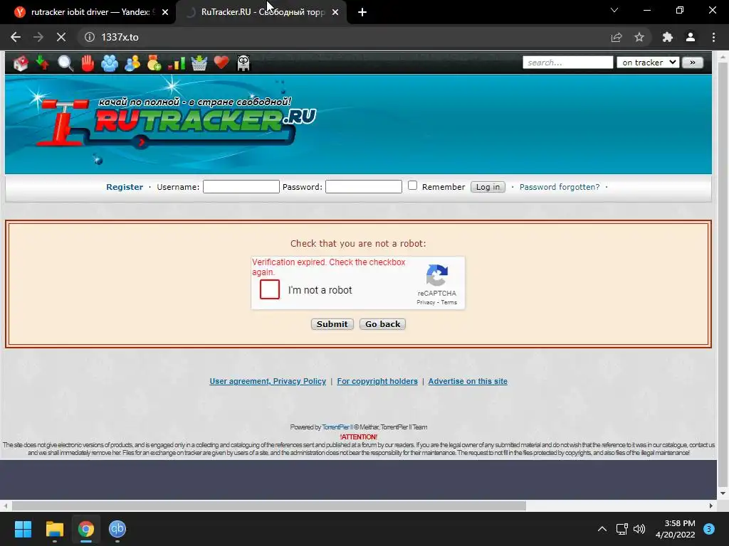Click the red heart icon

point(221,62)
